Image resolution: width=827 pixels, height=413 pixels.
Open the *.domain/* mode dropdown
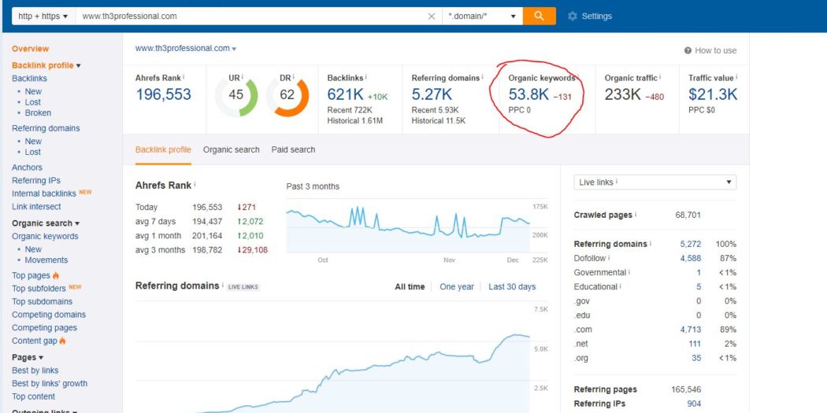tap(482, 17)
